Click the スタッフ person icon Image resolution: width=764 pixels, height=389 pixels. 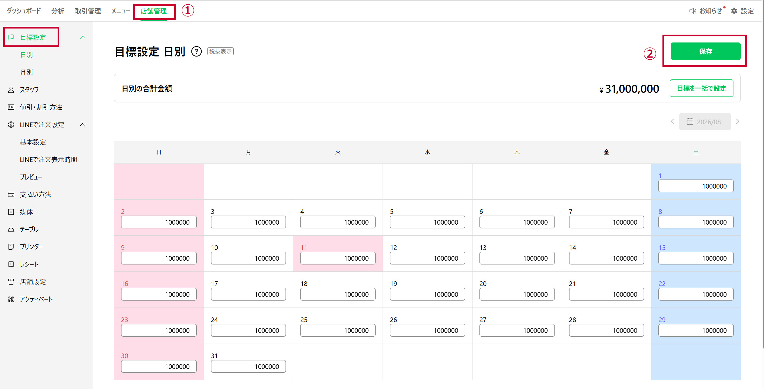(11, 90)
